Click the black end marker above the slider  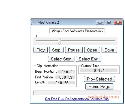60,36
